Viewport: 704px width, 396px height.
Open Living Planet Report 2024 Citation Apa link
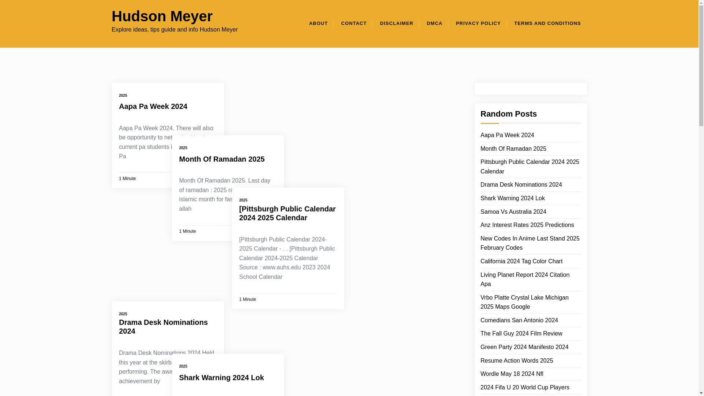point(525,279)
